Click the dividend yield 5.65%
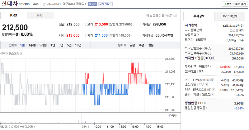The image size is (249, 130). pyautogui.click(x=240, y=95)
